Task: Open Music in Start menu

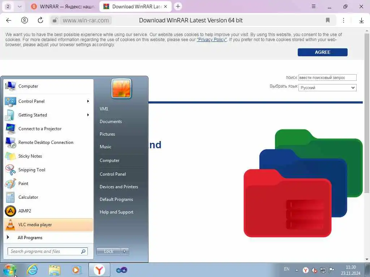Action: pos(105,147)
